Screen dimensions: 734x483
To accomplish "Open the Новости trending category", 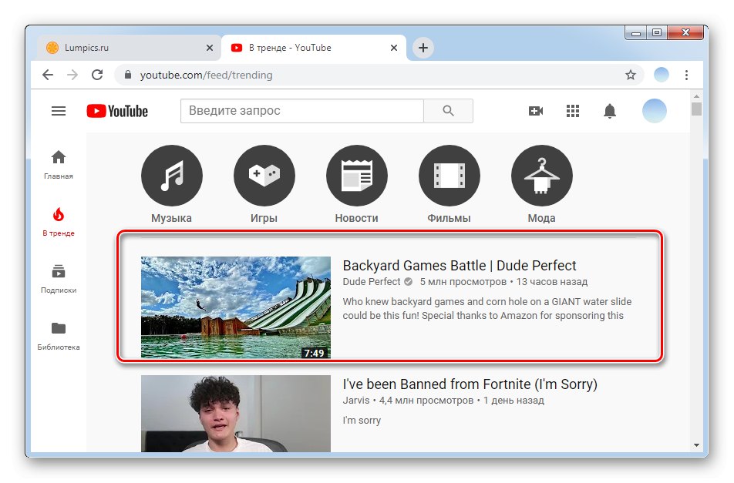I will click(356, 175).
